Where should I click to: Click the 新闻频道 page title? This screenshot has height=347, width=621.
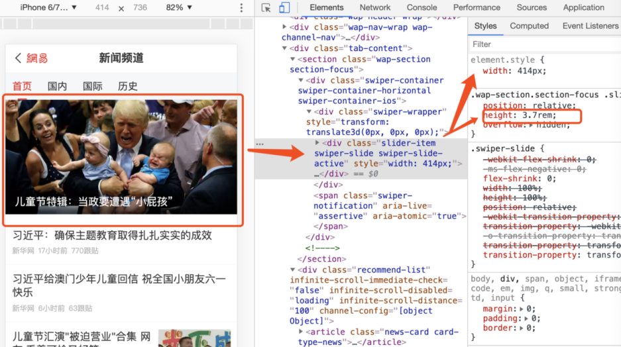121,58
